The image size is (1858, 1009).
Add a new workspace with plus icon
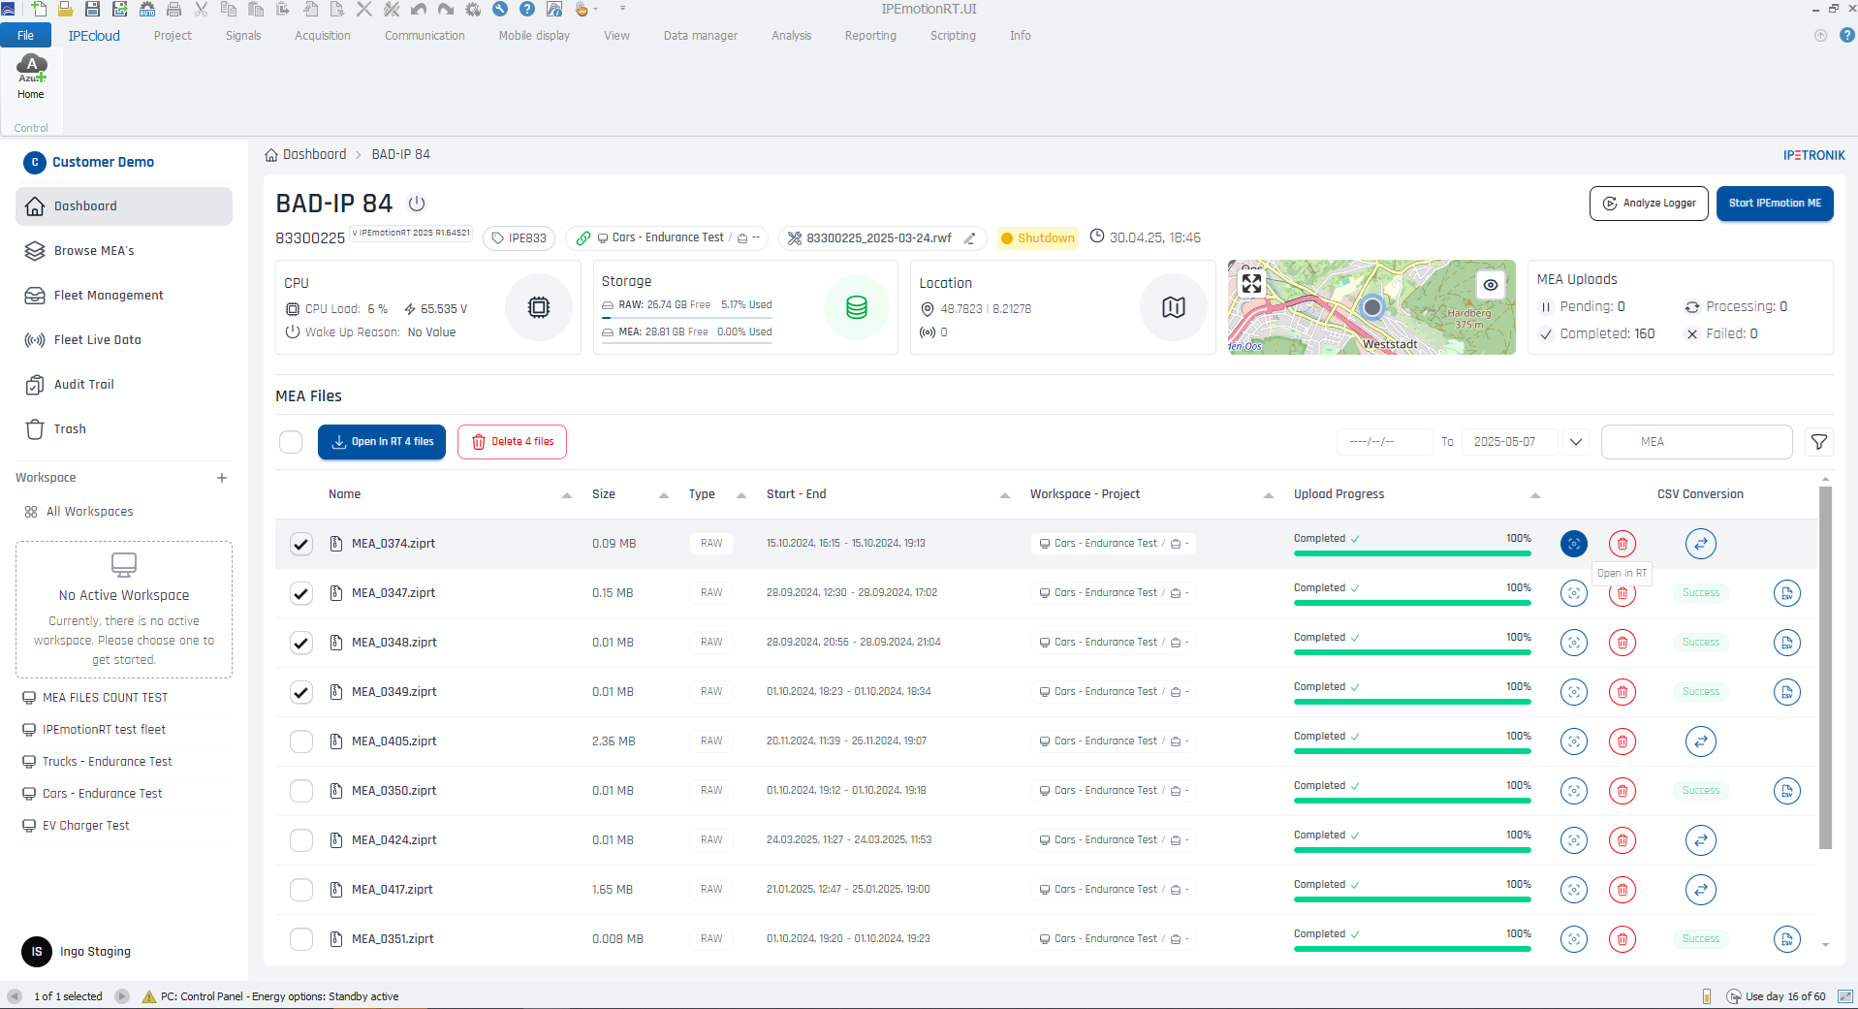coord(222,478)
